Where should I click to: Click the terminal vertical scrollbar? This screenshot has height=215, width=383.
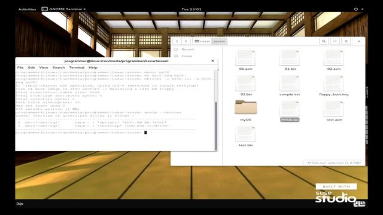coord(215,126)
